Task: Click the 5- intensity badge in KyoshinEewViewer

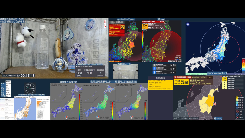Action: click(122, 27)
